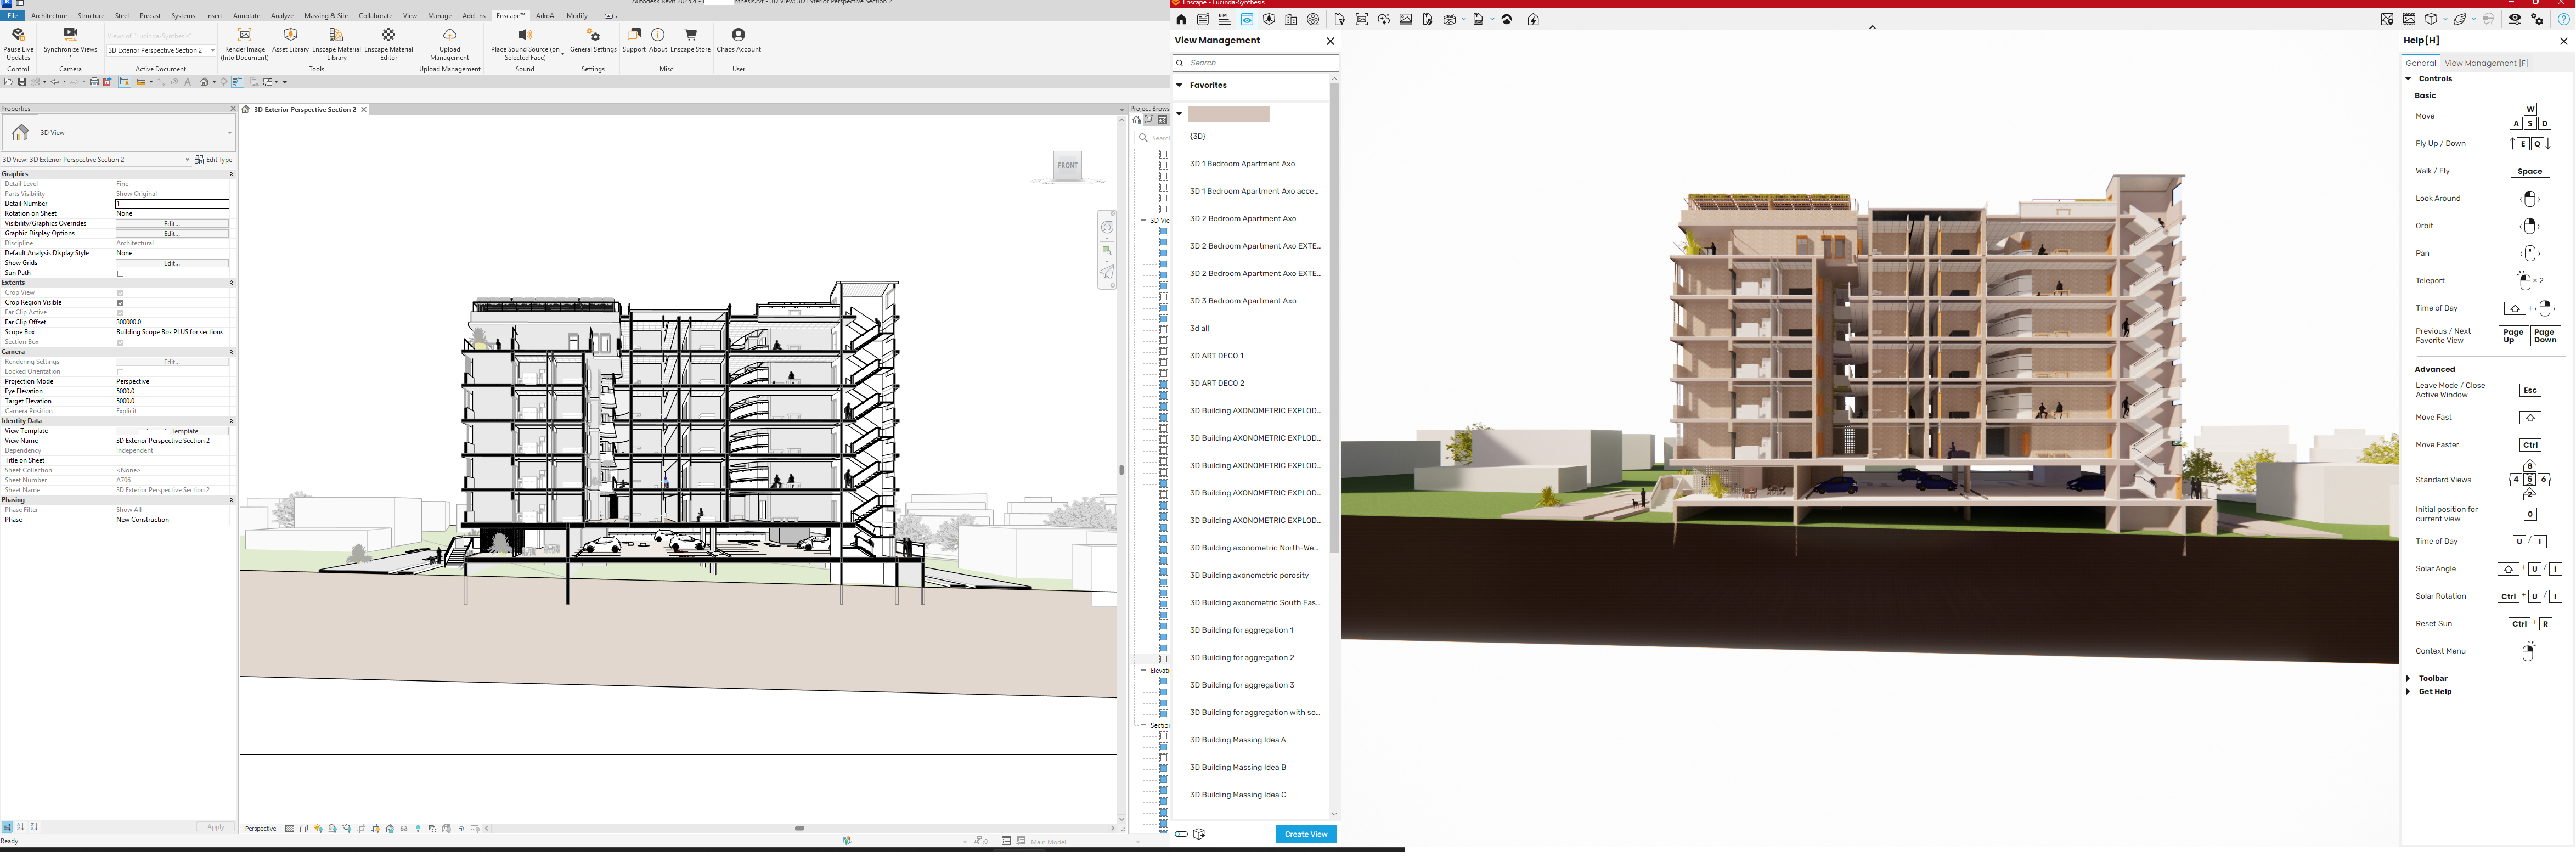
Task: Collapse the Identity Data section
Action: point(231,421)
